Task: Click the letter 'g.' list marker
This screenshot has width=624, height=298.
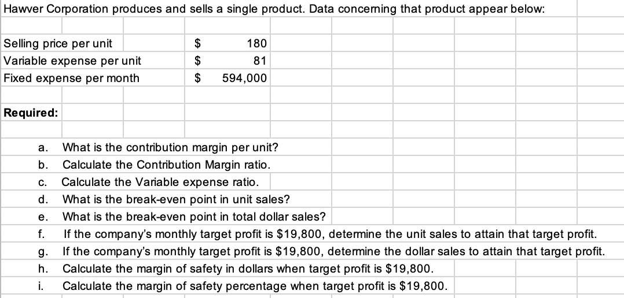Action: (43, 252)
